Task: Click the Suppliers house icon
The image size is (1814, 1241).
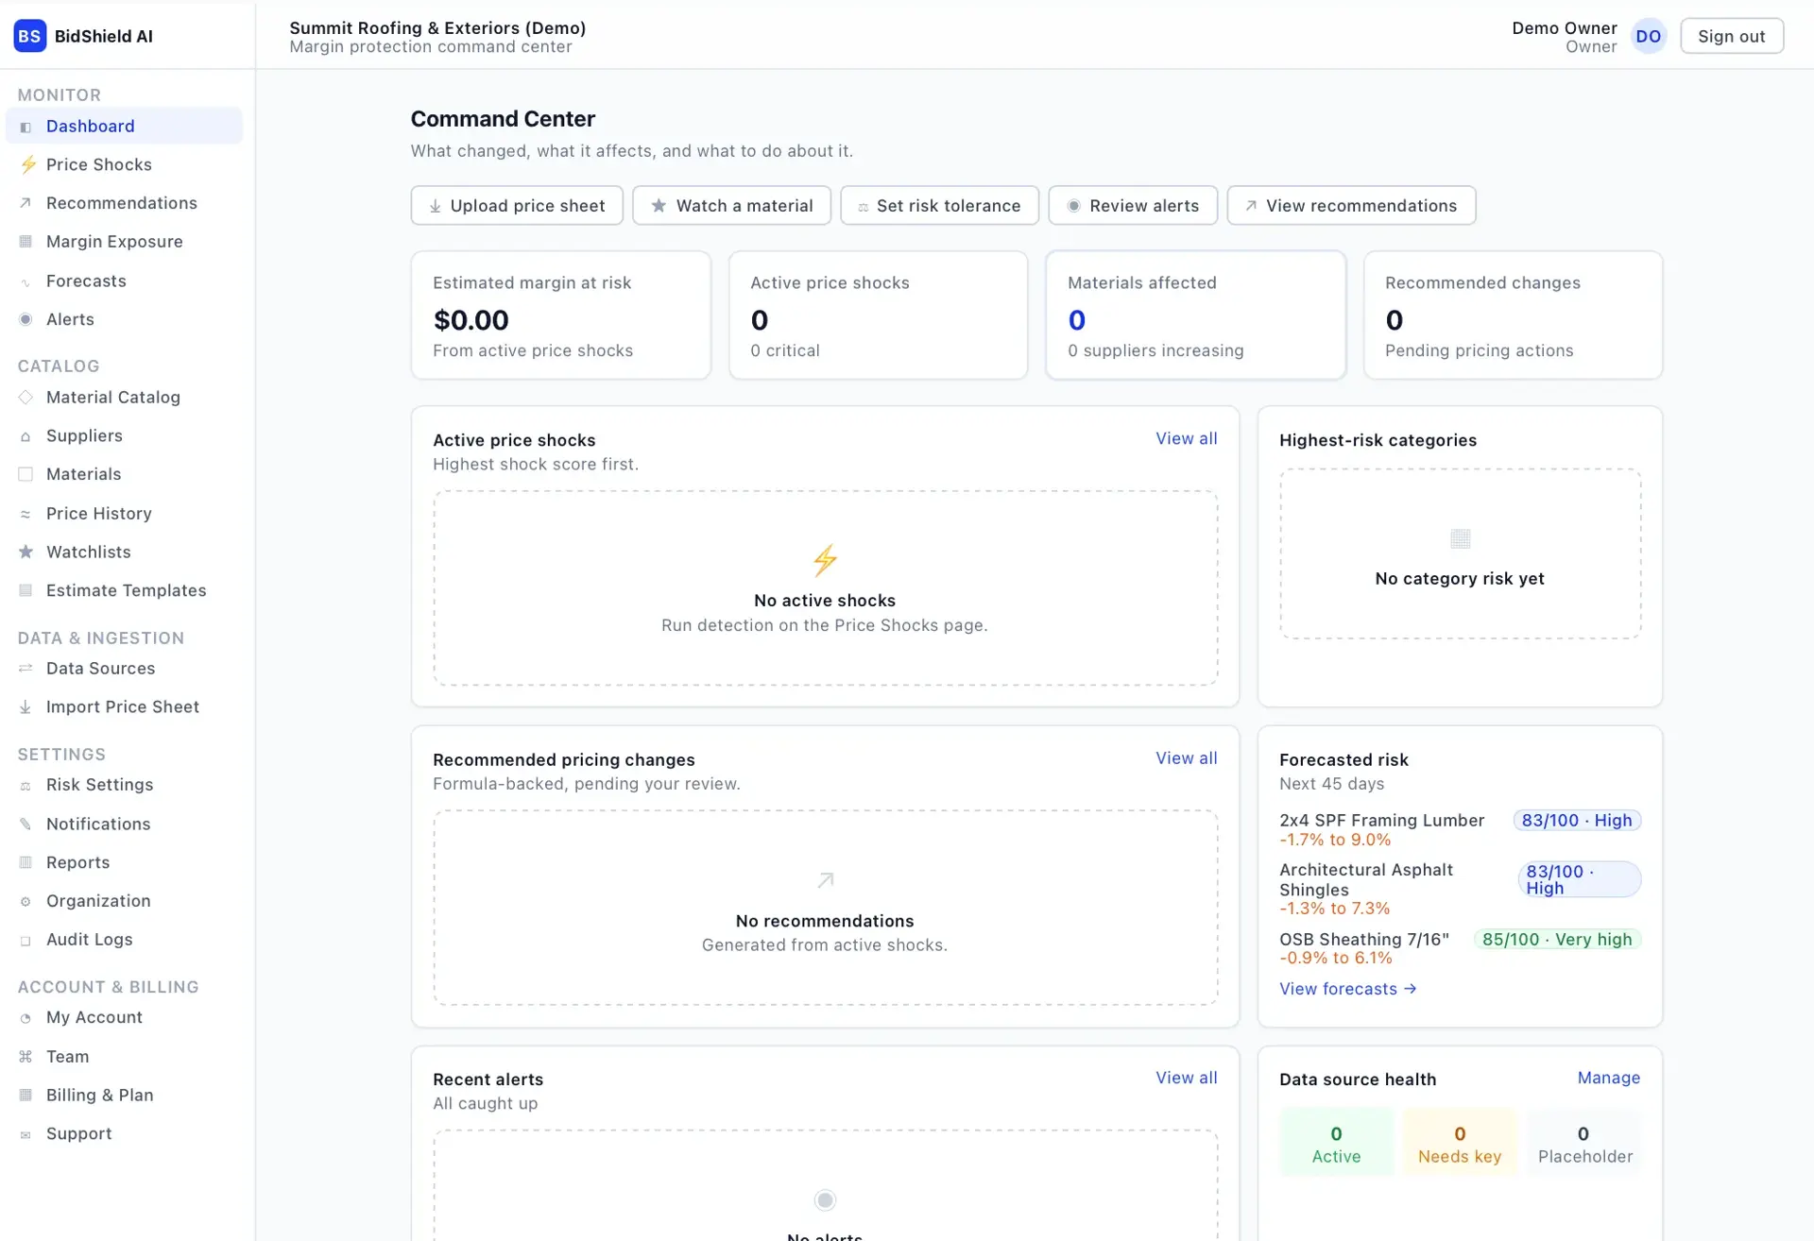Action: point(26,436)
